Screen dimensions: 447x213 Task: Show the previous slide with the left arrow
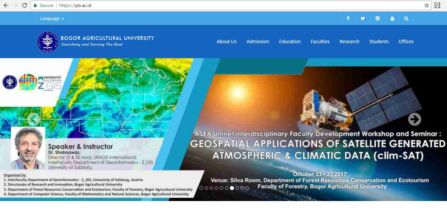(x=34, y=119)
